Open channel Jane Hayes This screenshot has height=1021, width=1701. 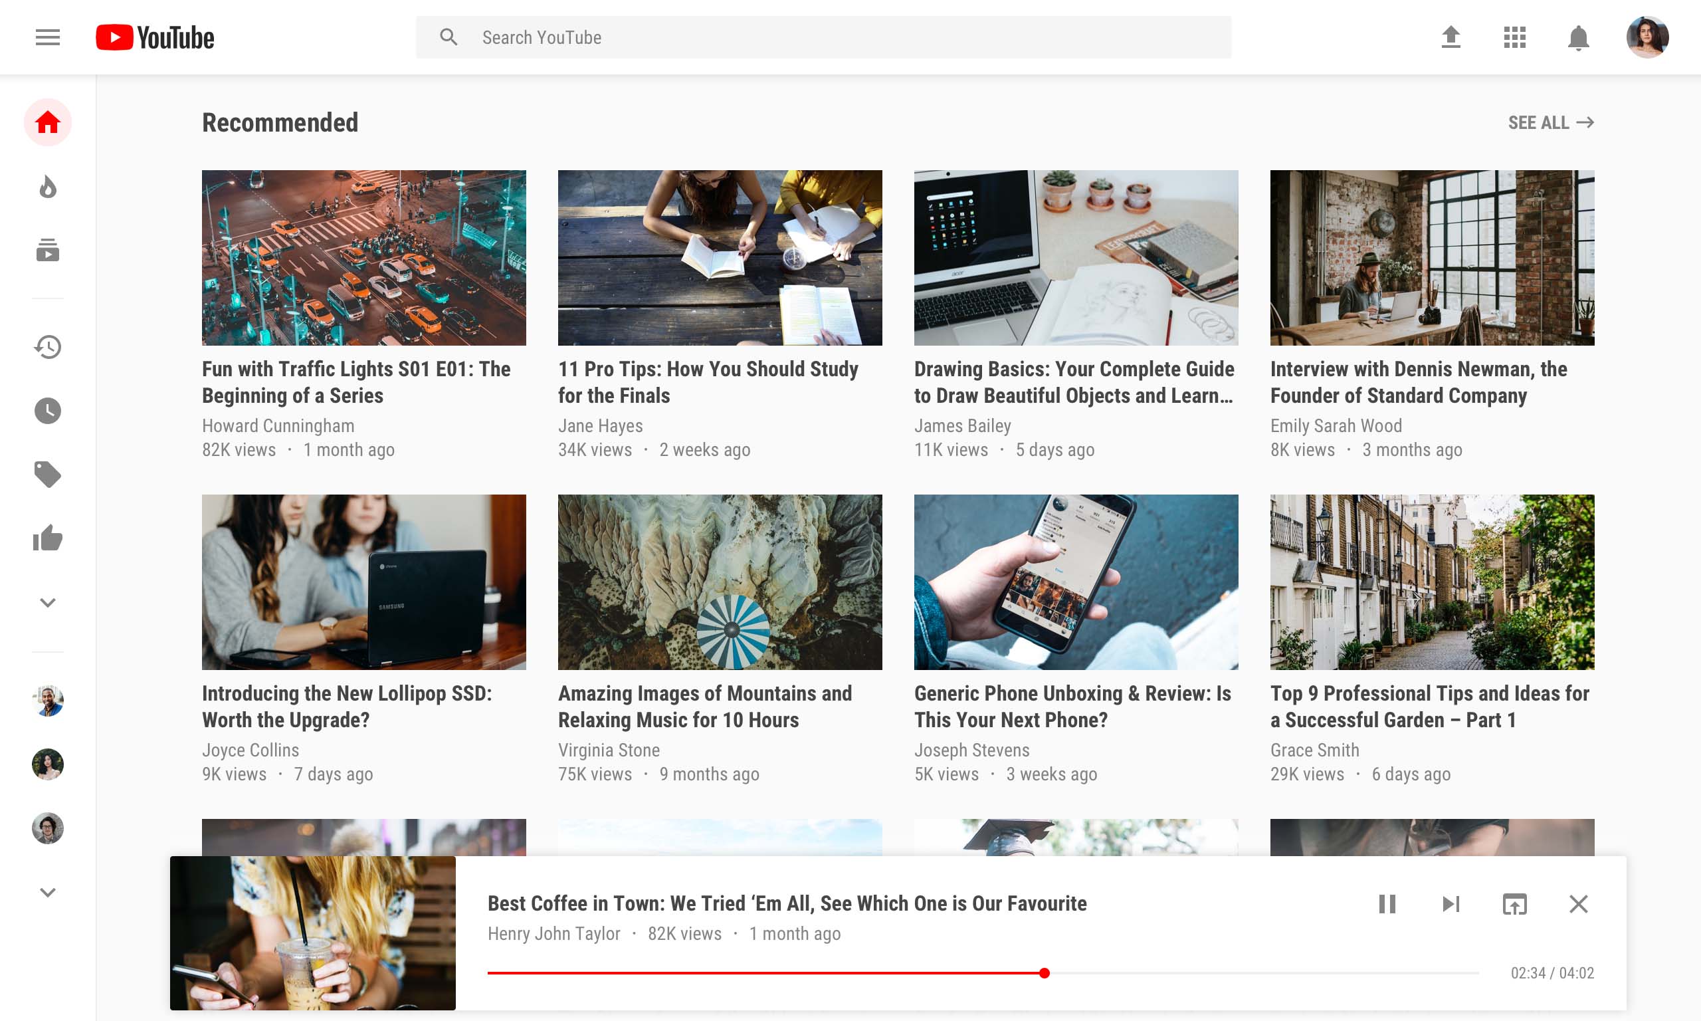(600, 426)
